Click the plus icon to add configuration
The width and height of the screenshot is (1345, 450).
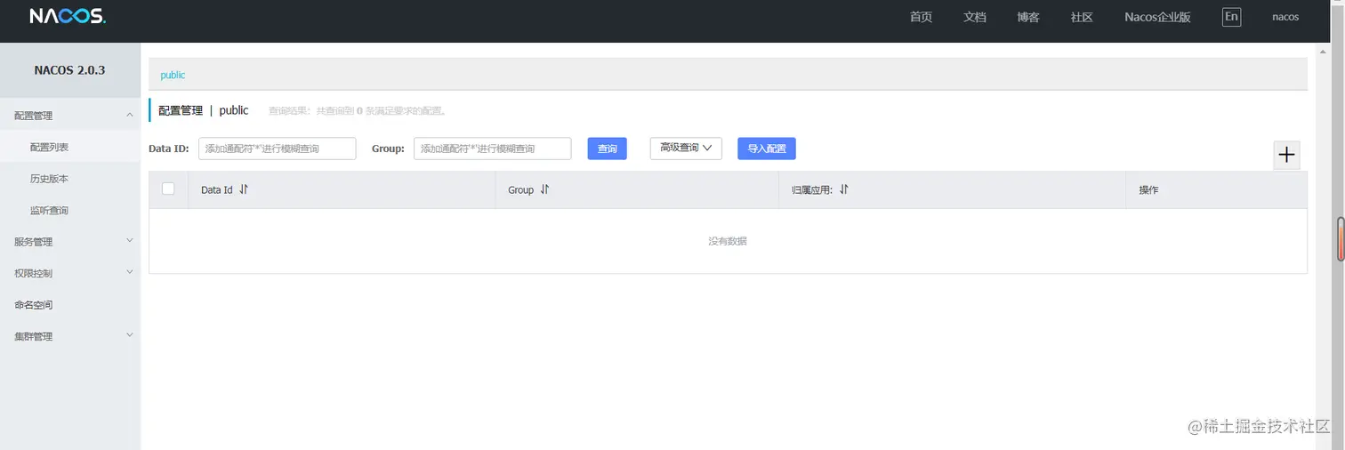[1286, 155]
